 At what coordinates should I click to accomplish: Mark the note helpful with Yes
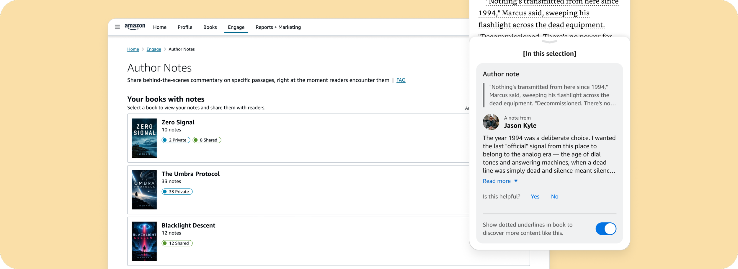coord(535,197)
